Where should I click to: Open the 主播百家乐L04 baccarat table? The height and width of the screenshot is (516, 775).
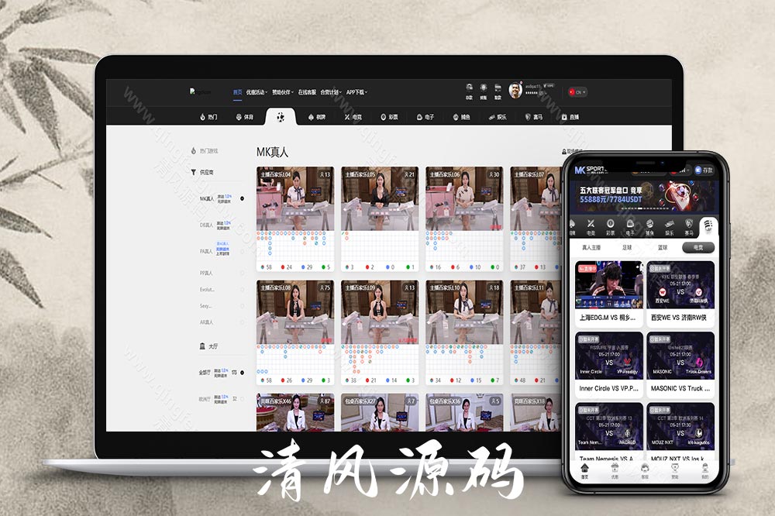(x=295, y=219)
